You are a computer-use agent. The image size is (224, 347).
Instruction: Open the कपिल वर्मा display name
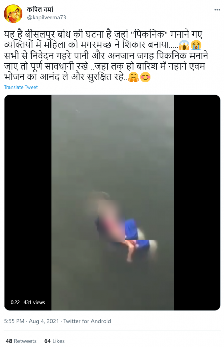pos(40,9)
